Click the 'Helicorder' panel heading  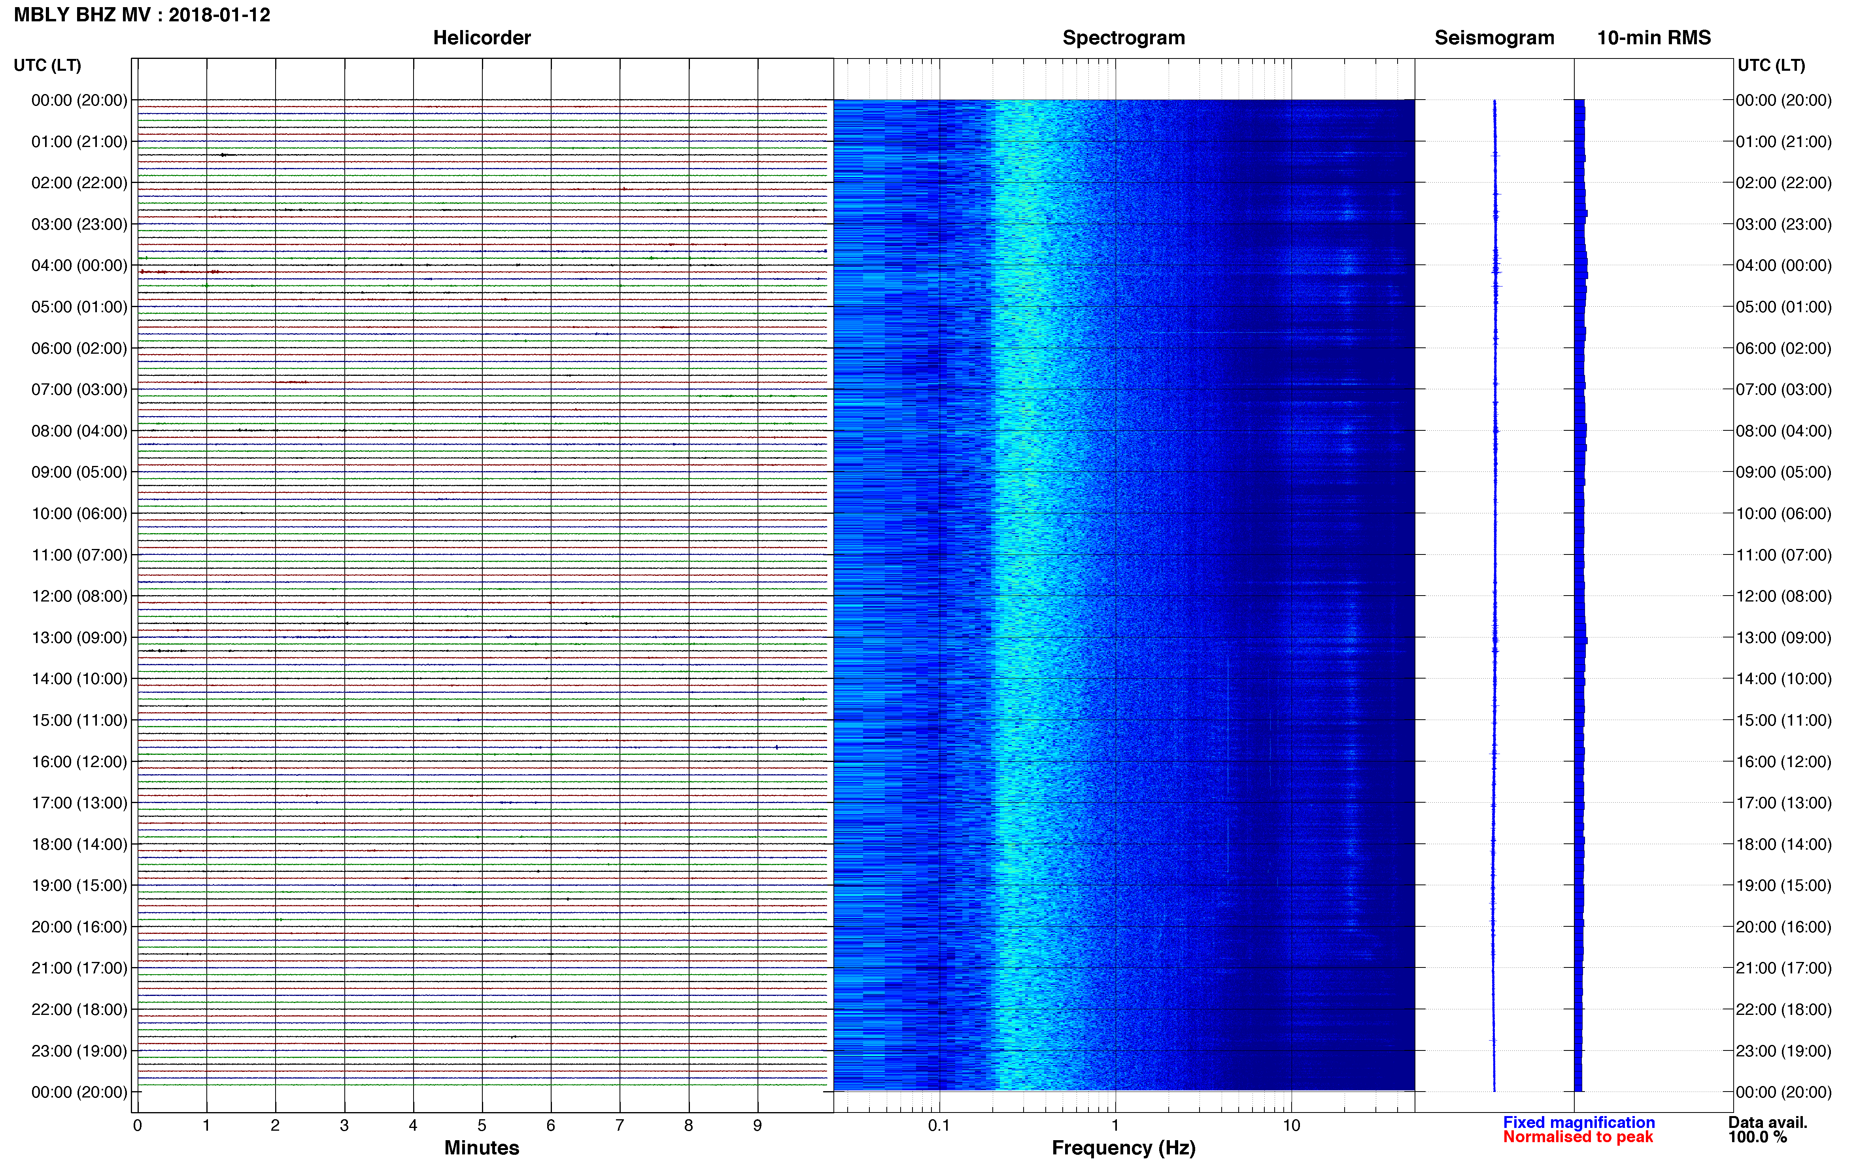coord(482,38)
